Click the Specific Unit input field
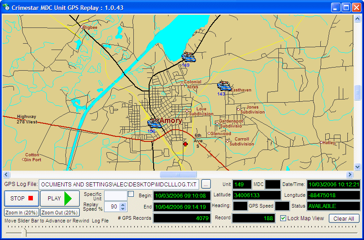The height and width of the screenshot is (240, 364). tap(116, 195)
